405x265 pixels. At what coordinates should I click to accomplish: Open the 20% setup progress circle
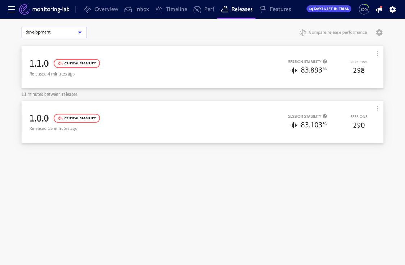[364, 9]
